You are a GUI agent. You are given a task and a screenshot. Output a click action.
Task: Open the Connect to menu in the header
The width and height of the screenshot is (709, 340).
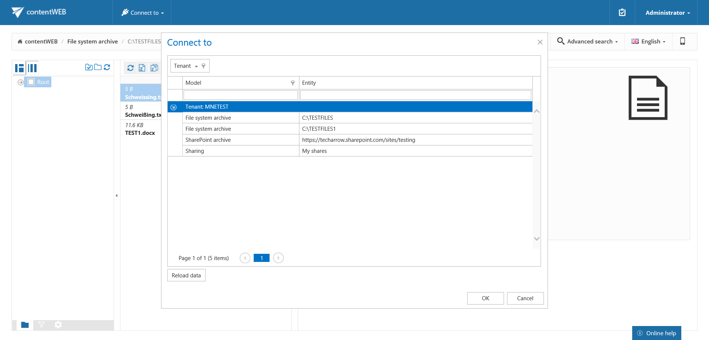[143, 13]
